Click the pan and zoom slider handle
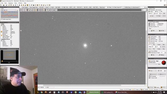This screenshot has width=167, height=94. point(2,61)
